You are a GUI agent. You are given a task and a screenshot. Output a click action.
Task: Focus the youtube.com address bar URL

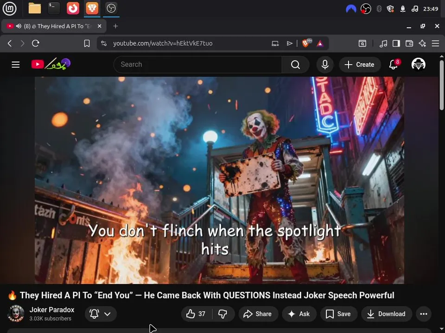(x=163, y=43)
